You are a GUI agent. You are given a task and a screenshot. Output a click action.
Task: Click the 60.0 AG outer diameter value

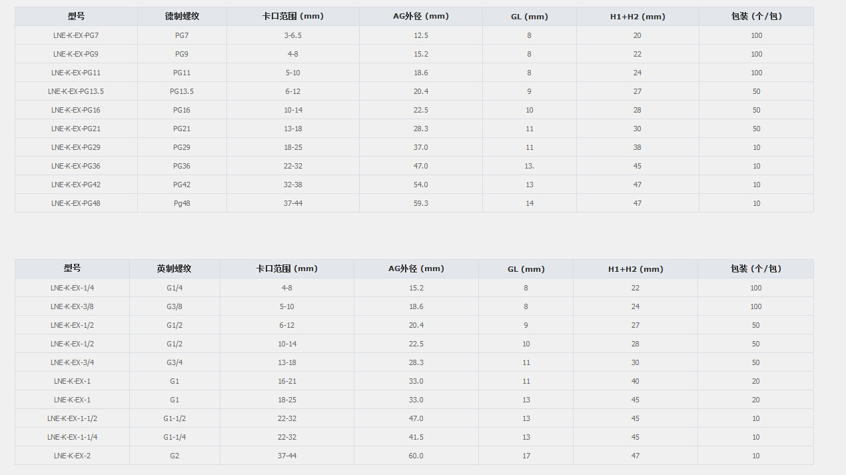coord(416,456)
